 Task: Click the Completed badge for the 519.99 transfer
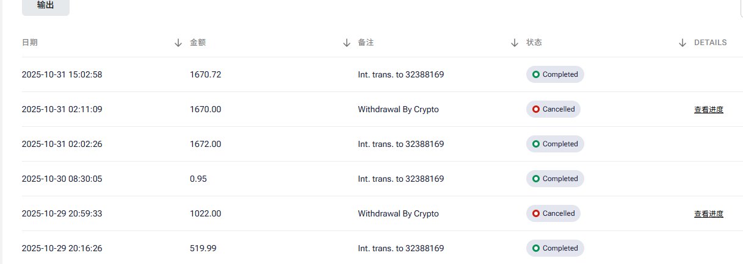(x=555, y=248)
